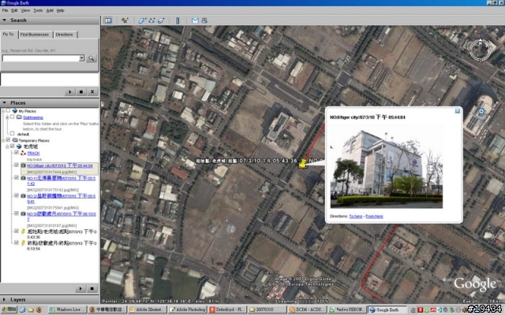Select the NO:0 tiger city link
This screenshot has width=505, height=315.
[x=60, y=165]
